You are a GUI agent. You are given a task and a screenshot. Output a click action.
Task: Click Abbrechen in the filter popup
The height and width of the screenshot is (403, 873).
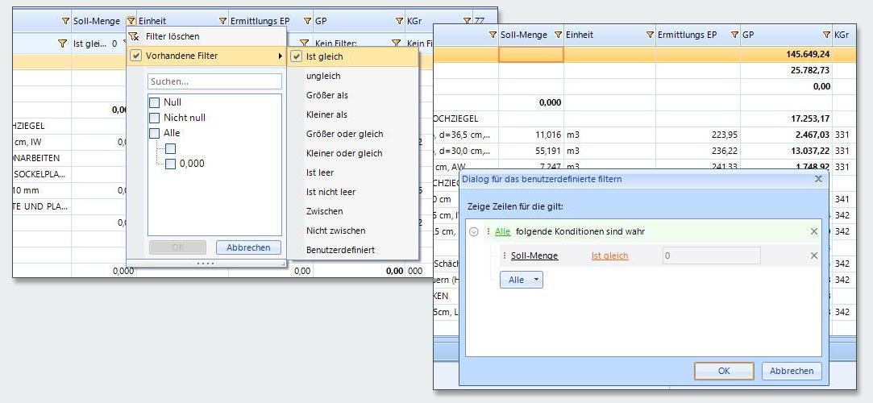pos(248,247)
